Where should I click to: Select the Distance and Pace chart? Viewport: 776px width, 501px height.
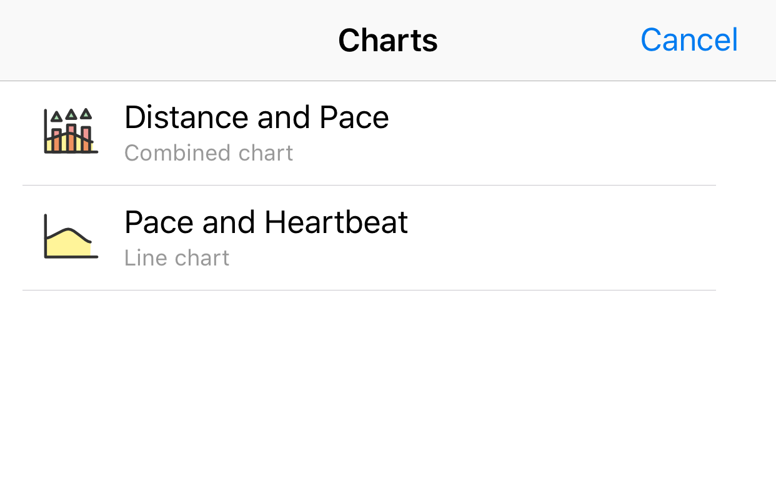(369, 133)
